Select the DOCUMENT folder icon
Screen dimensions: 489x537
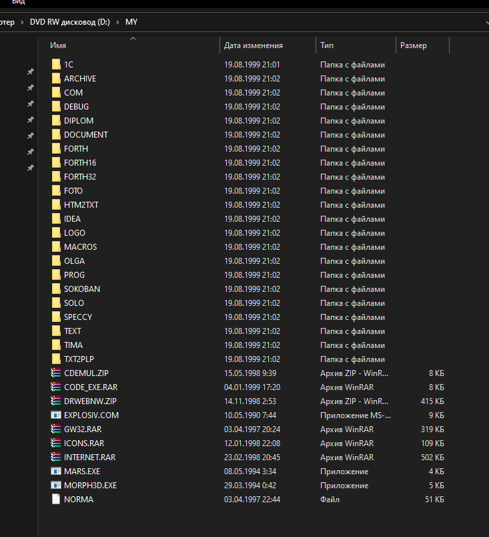click(x=56, y=135)
